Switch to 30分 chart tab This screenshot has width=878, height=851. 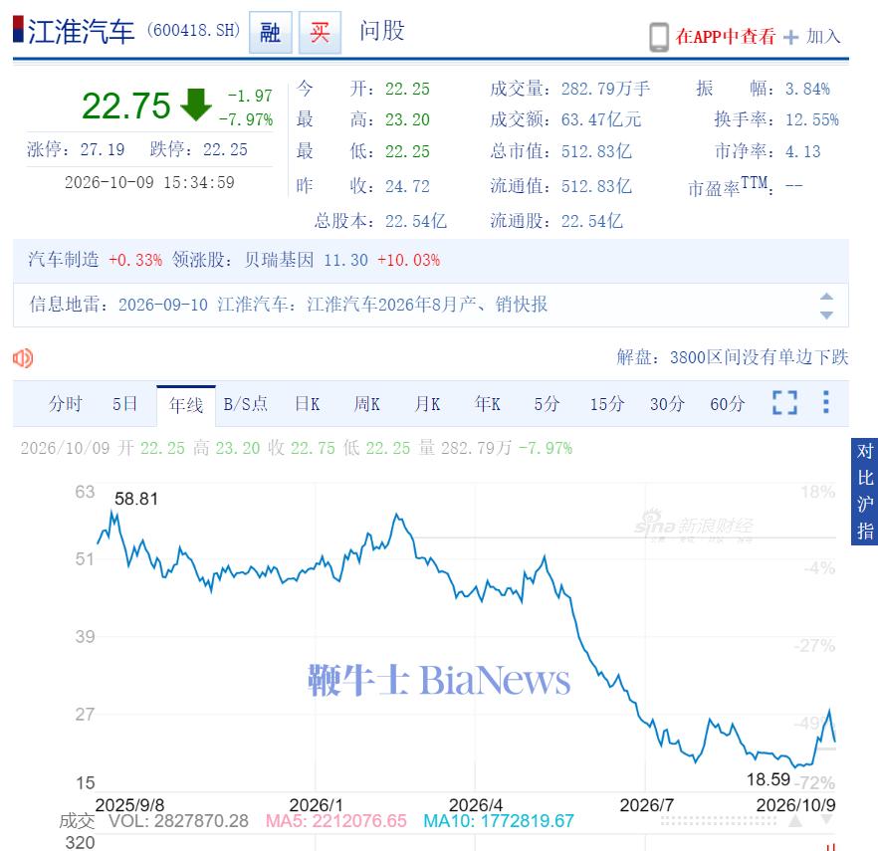[x=667, y=404]
